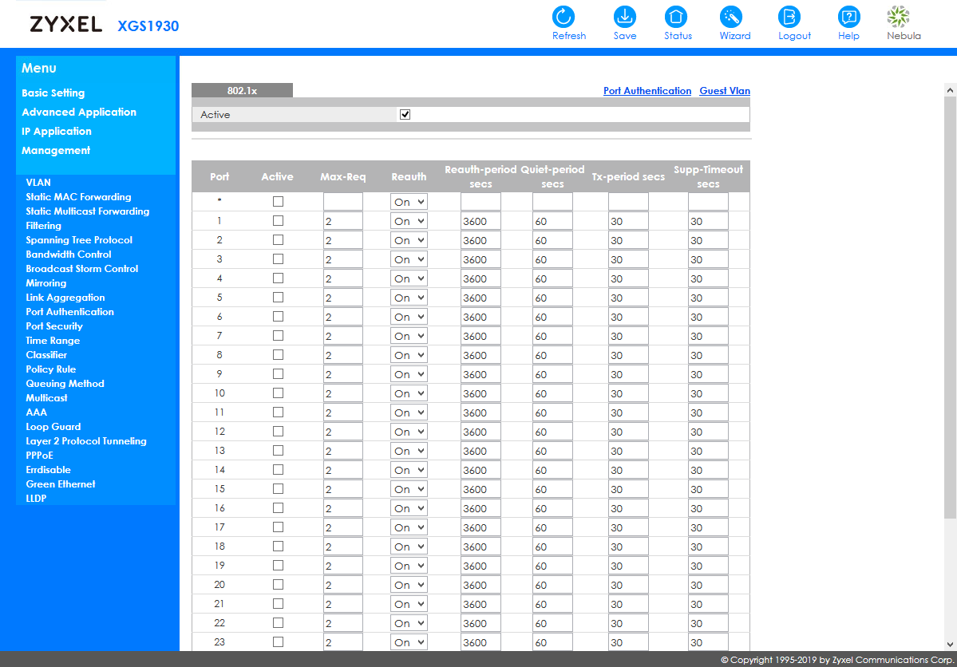Open the Reauth dropdown for port 18
The image size is (957, 667).
pos(409,547)
